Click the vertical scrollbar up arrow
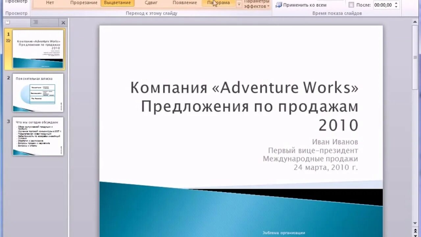 (415, 22)
